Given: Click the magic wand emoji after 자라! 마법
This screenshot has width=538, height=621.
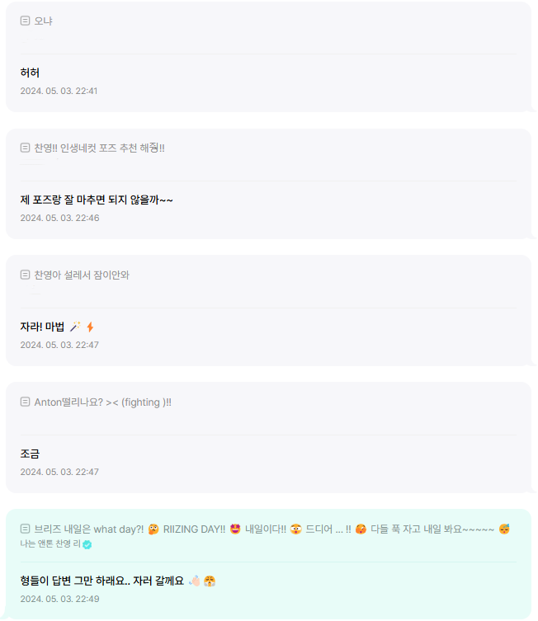Looking at the screenshot, I should 75,327.
